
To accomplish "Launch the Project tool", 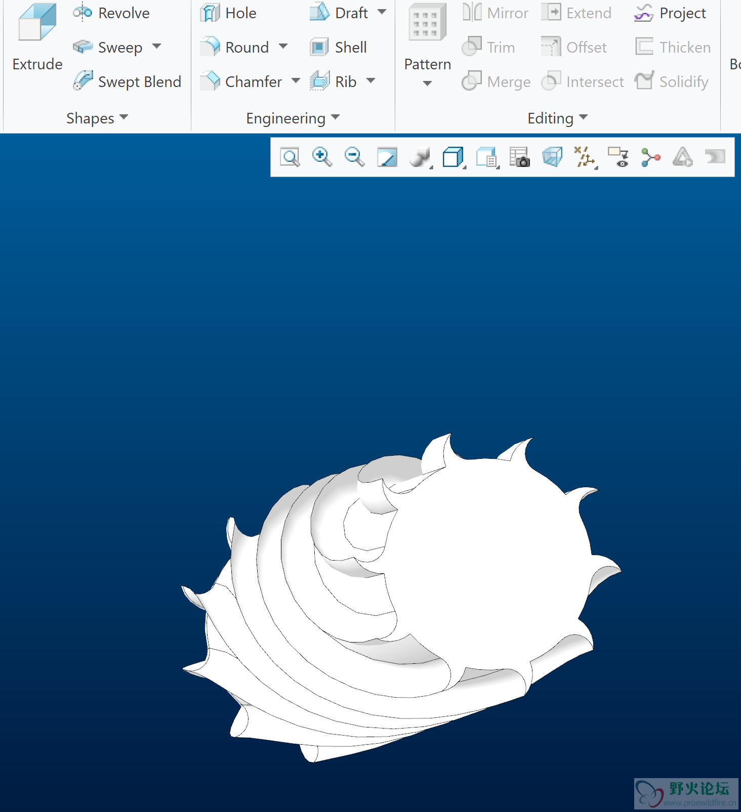I will 670,13.
